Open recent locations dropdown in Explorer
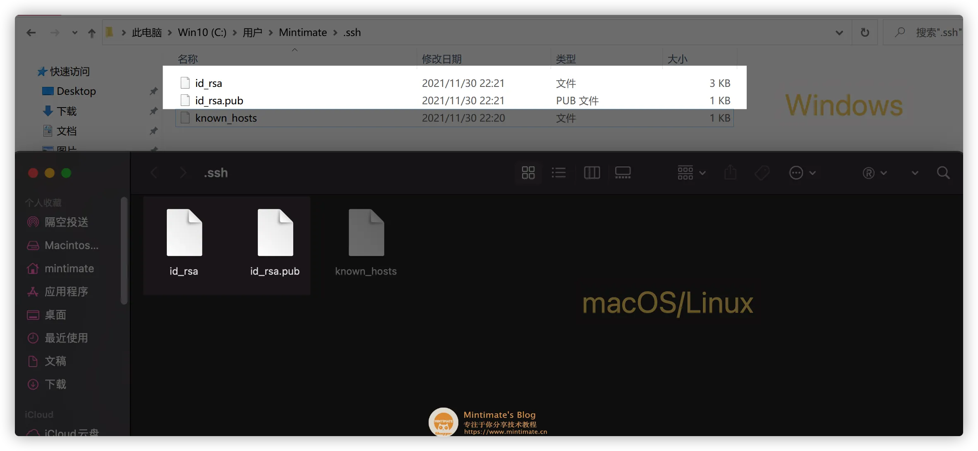The height and width of the screenshot is (451, 978). (75, 33)
